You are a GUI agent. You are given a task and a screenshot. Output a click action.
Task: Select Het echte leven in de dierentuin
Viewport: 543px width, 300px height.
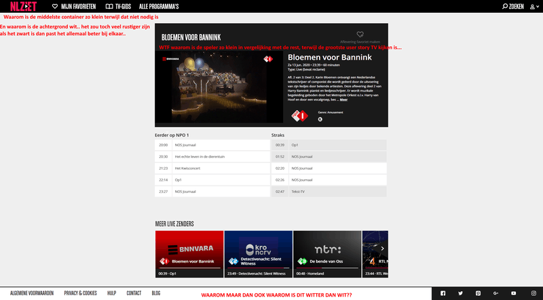[x=212, y=157]
